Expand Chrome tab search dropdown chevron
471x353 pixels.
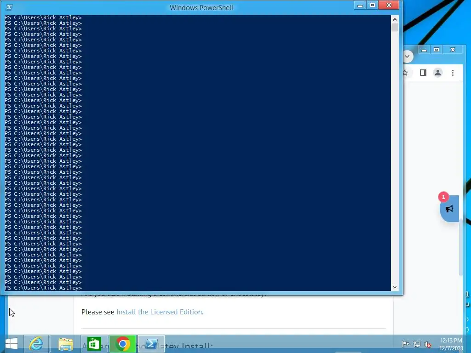click(408, 57)
